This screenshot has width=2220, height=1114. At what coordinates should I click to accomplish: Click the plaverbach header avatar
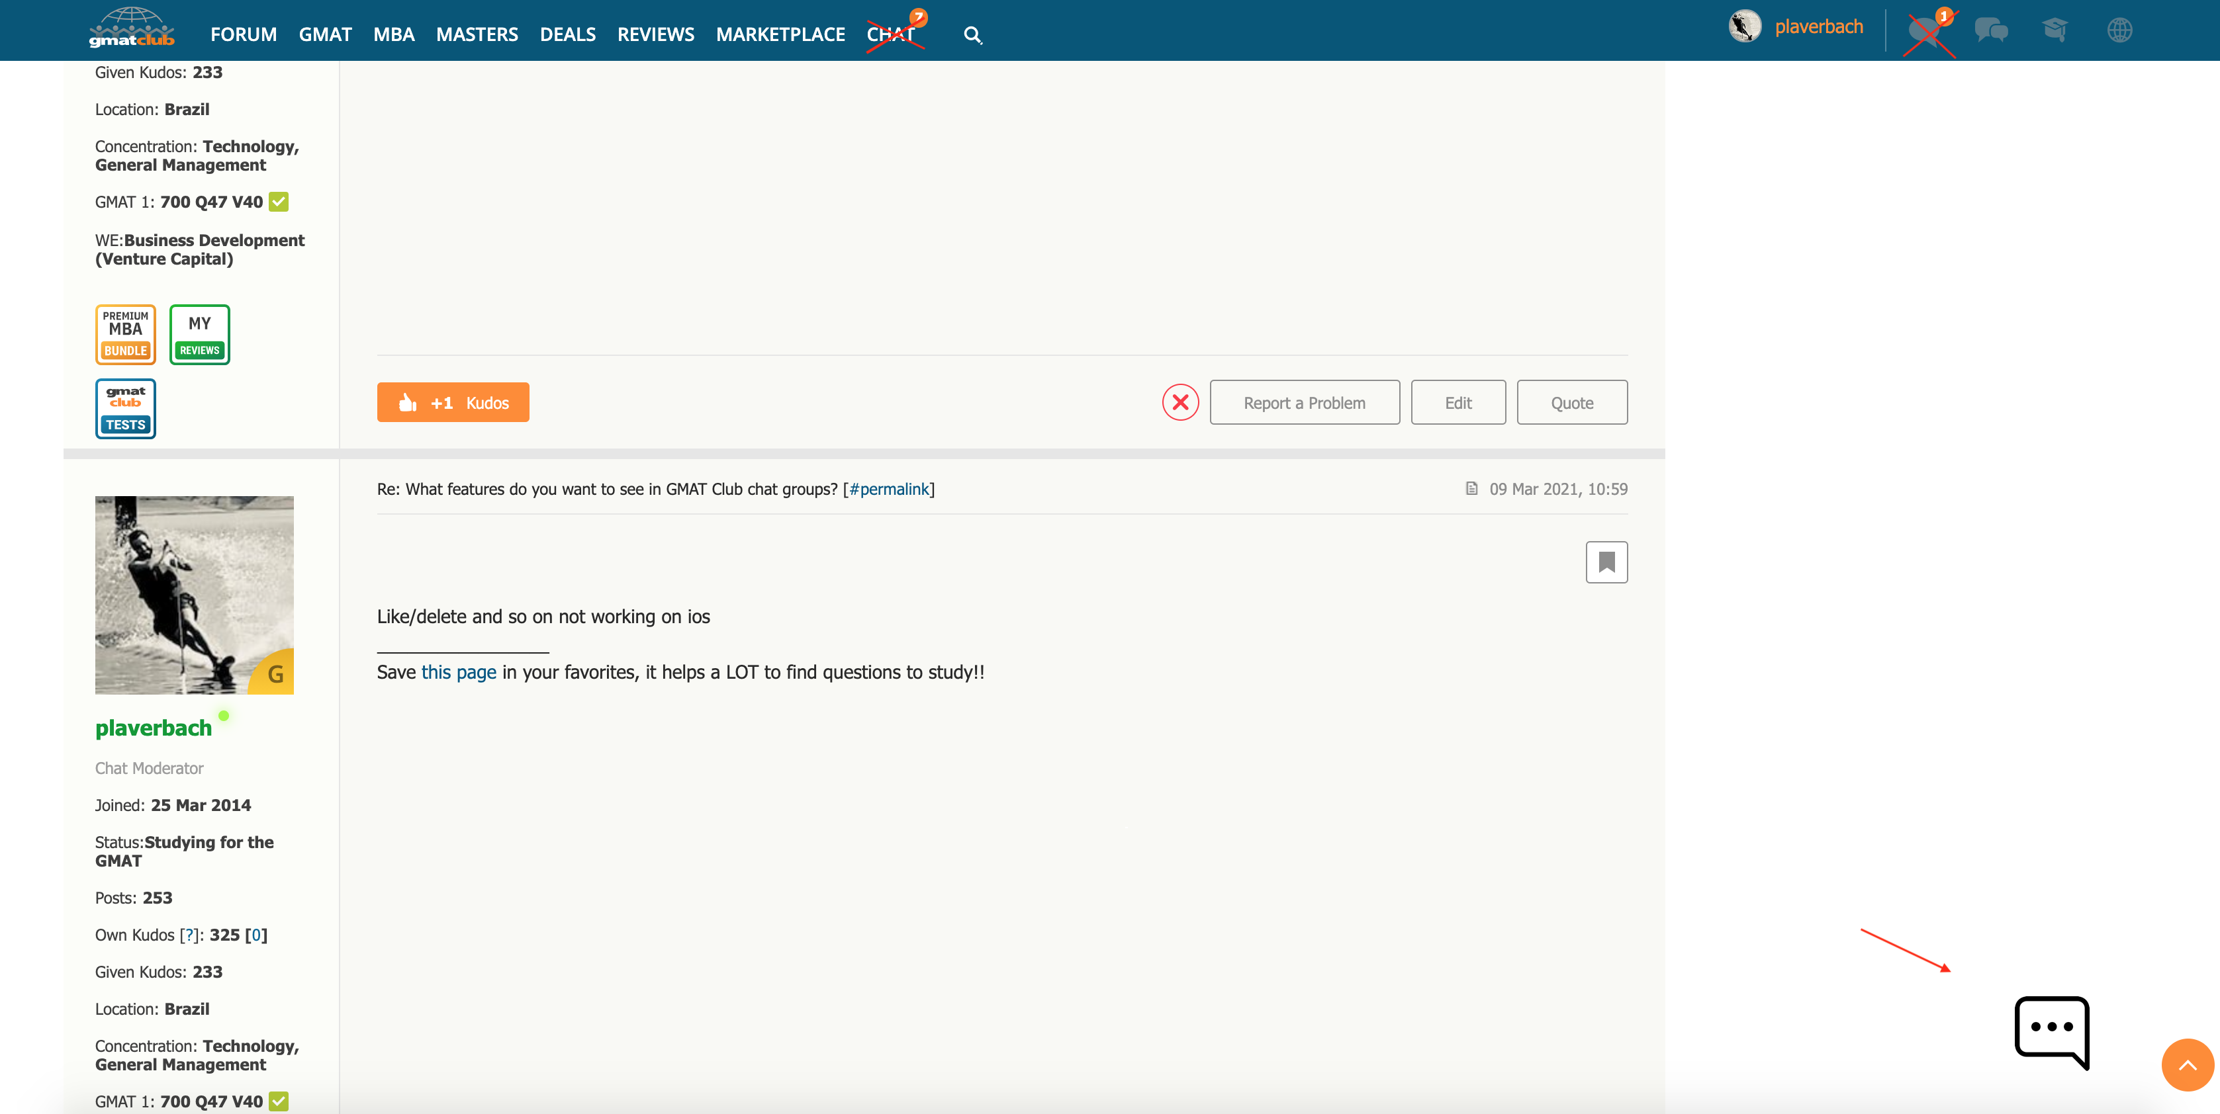[1744, 26]
